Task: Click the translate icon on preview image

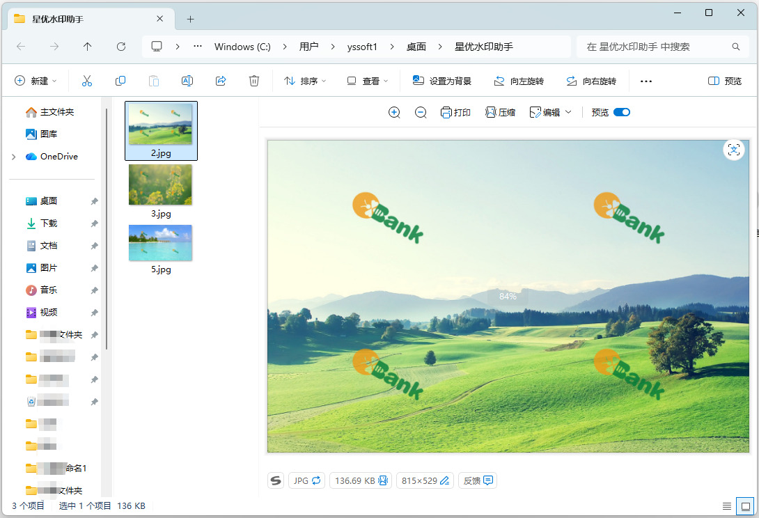Action: click(733, 150)
